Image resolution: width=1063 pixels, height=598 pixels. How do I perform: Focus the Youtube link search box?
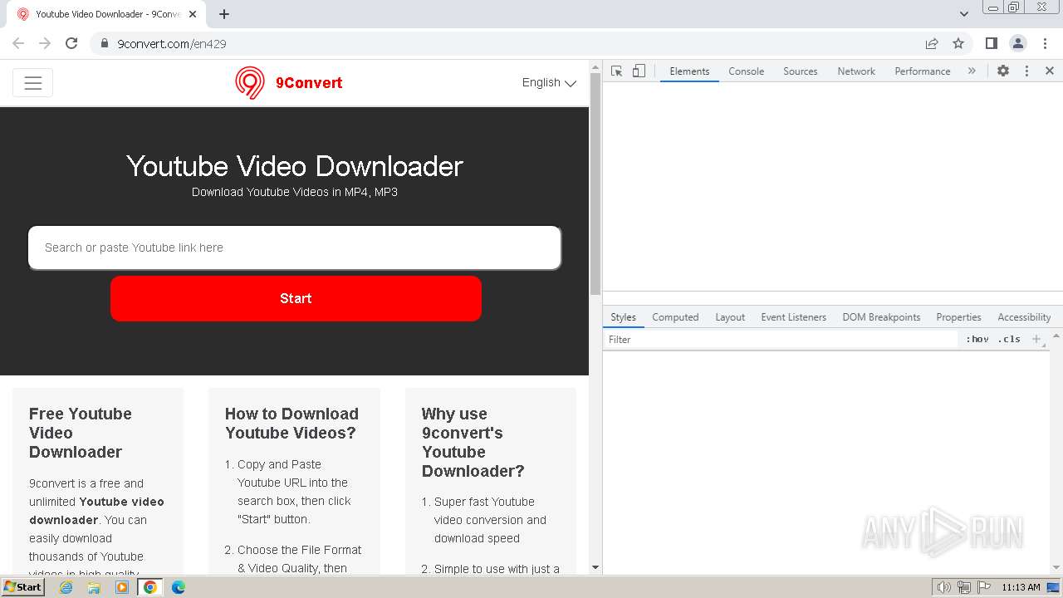click(x=295, y=248)
